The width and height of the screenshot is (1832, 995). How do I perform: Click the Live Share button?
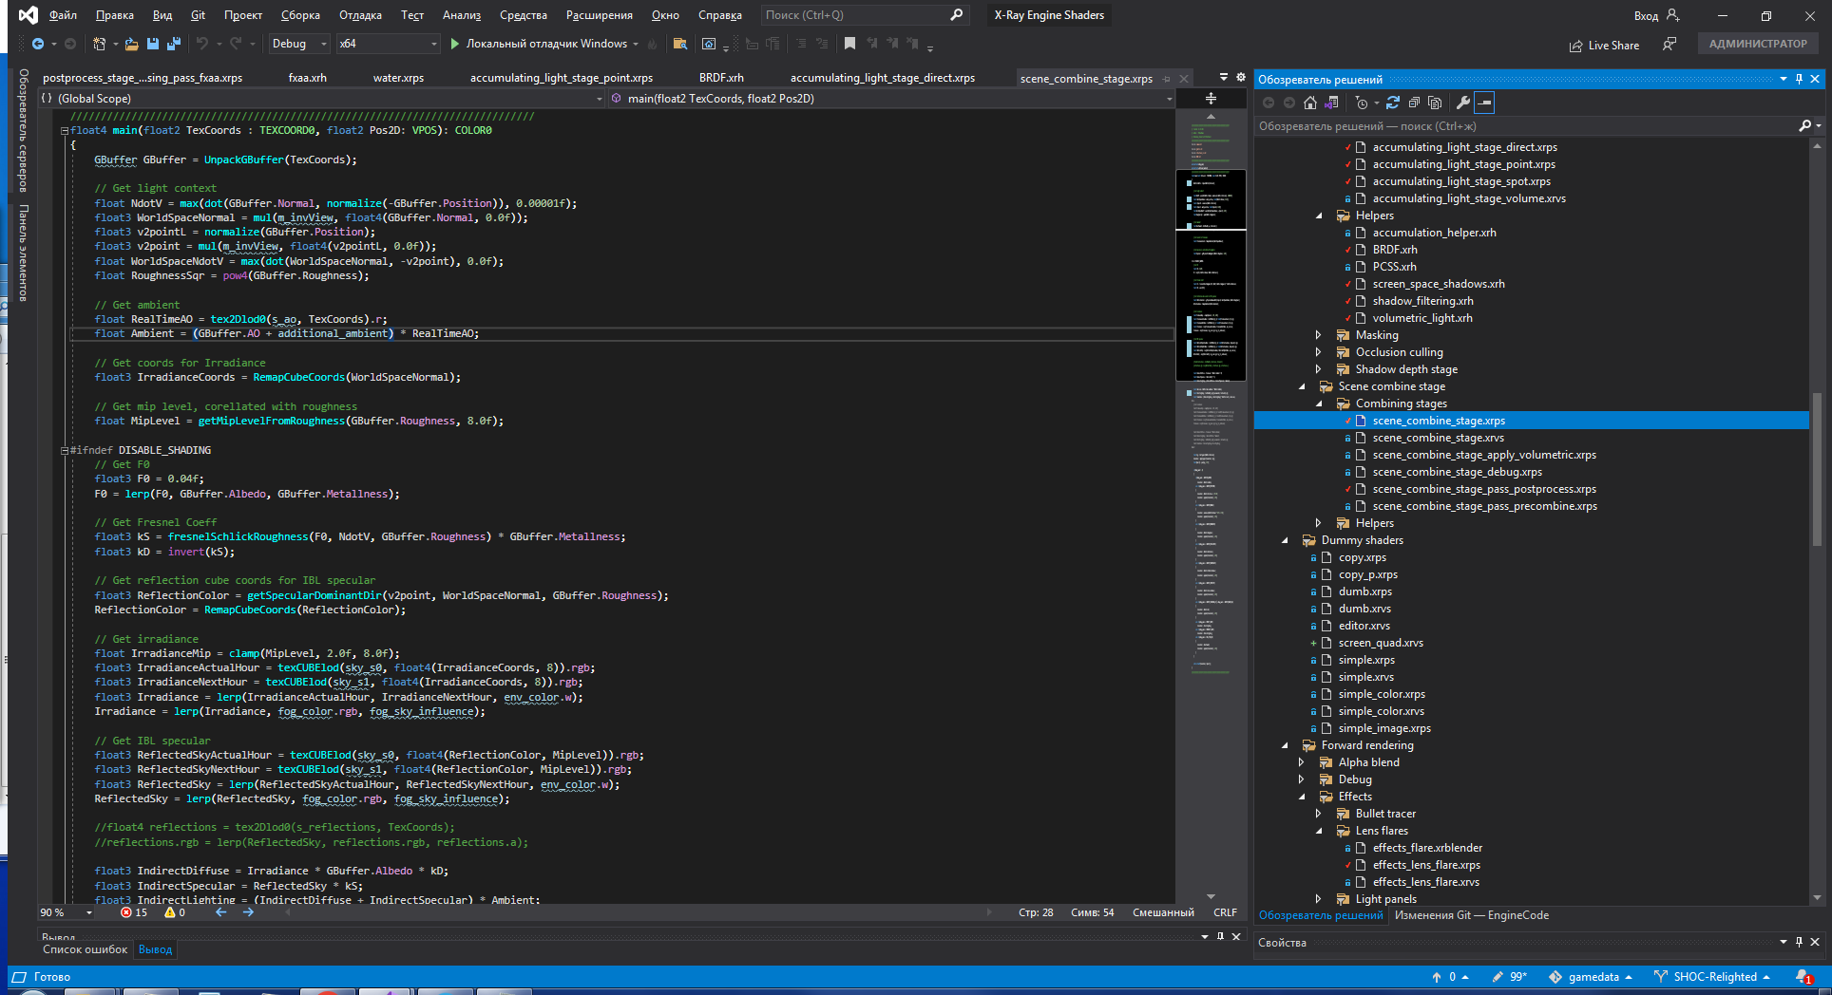(1604, 45)
